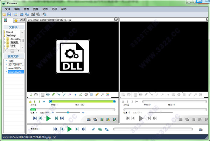The height and width of the screenshot is (141, 210).
Task: Toggle sync link icon in common controls
Action: click(x=93, y=129)
